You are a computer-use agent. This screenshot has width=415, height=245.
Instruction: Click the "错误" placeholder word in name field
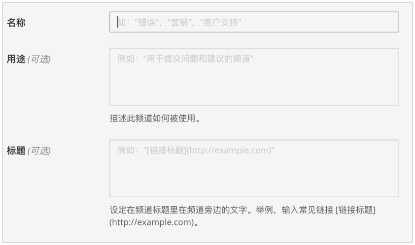(146, 23)
